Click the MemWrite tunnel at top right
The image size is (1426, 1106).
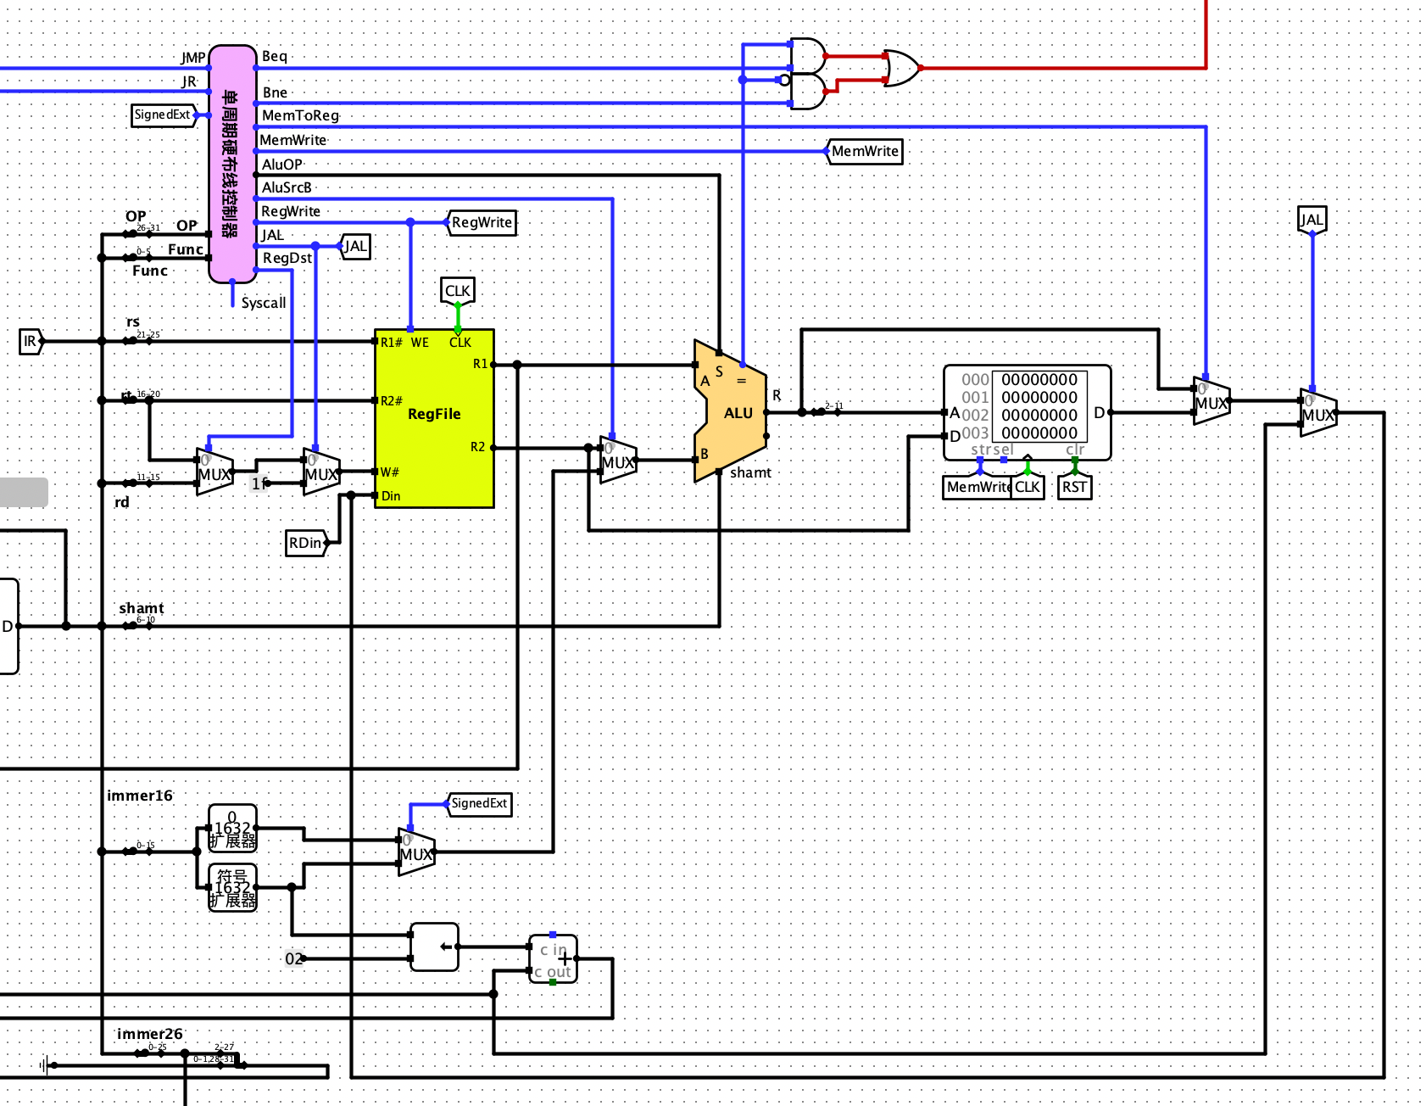click(865, 151)
